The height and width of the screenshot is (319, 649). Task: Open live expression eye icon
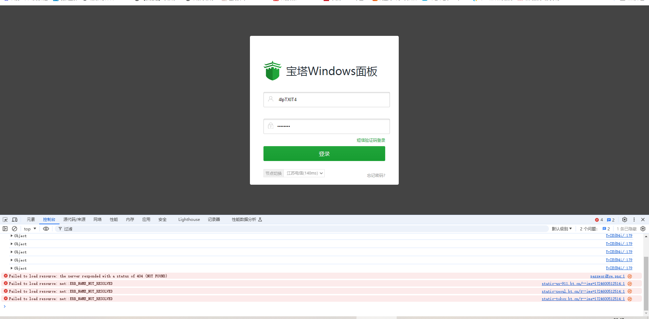coord(46,229)
